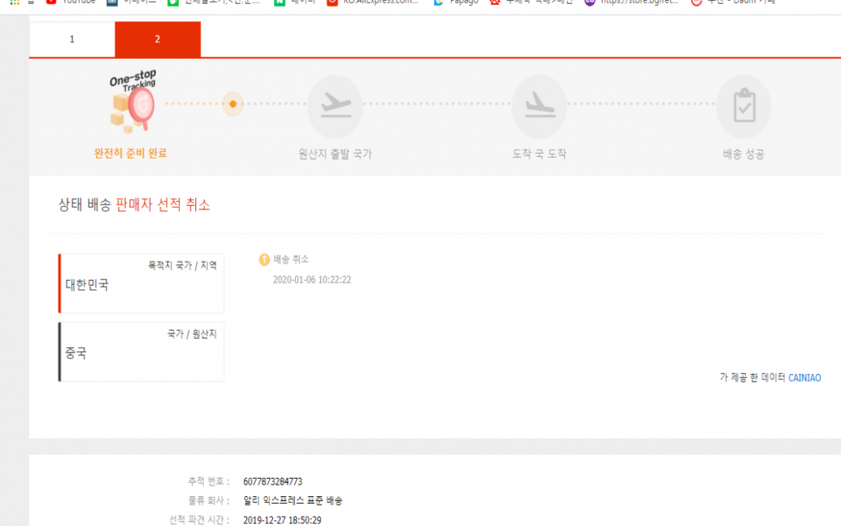
Task: Select package tab 2
Action: [x=158, y=39]
